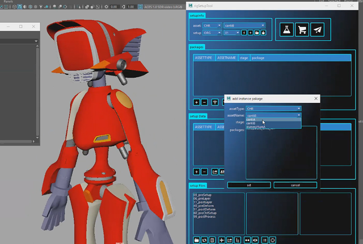Select 60_preCtrlSetup in setup Files list
Image resolution: width=363 pixels, height=244 pixels.
(x=205, y=213)
